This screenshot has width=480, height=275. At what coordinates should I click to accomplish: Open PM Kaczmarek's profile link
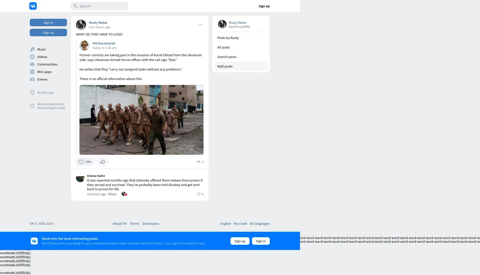click(x=104, y=43)
